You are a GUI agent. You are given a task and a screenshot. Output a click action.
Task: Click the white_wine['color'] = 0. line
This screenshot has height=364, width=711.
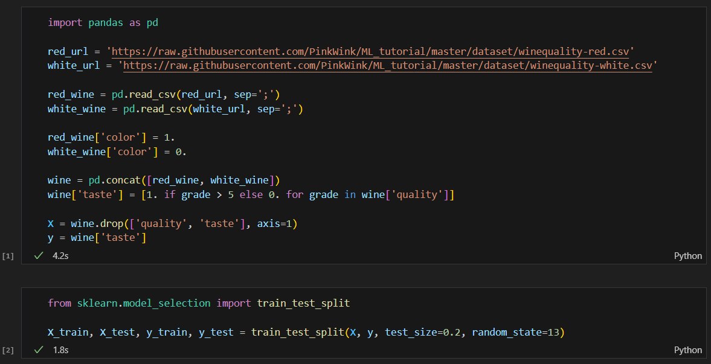117,152
